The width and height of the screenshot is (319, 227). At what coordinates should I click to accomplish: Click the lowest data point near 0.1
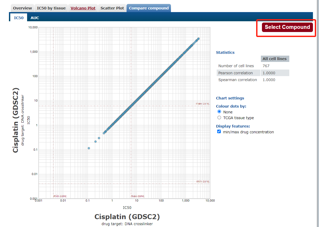(x=89, y=148)
